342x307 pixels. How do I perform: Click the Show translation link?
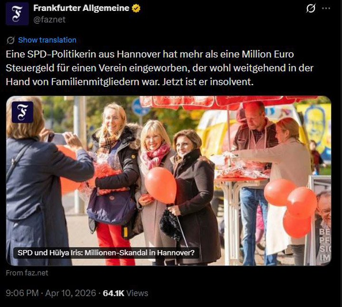click(x=47, y=40)
